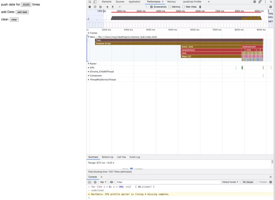275x200 pixels.
Task: Switch to the Sources tab
Action: (x=120, y=2)
